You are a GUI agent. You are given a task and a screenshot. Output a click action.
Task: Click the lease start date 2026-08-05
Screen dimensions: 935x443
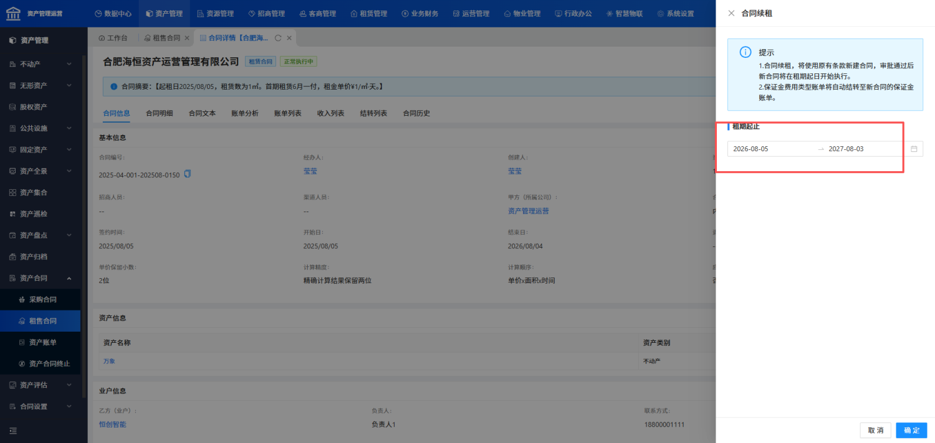point(750,149)
